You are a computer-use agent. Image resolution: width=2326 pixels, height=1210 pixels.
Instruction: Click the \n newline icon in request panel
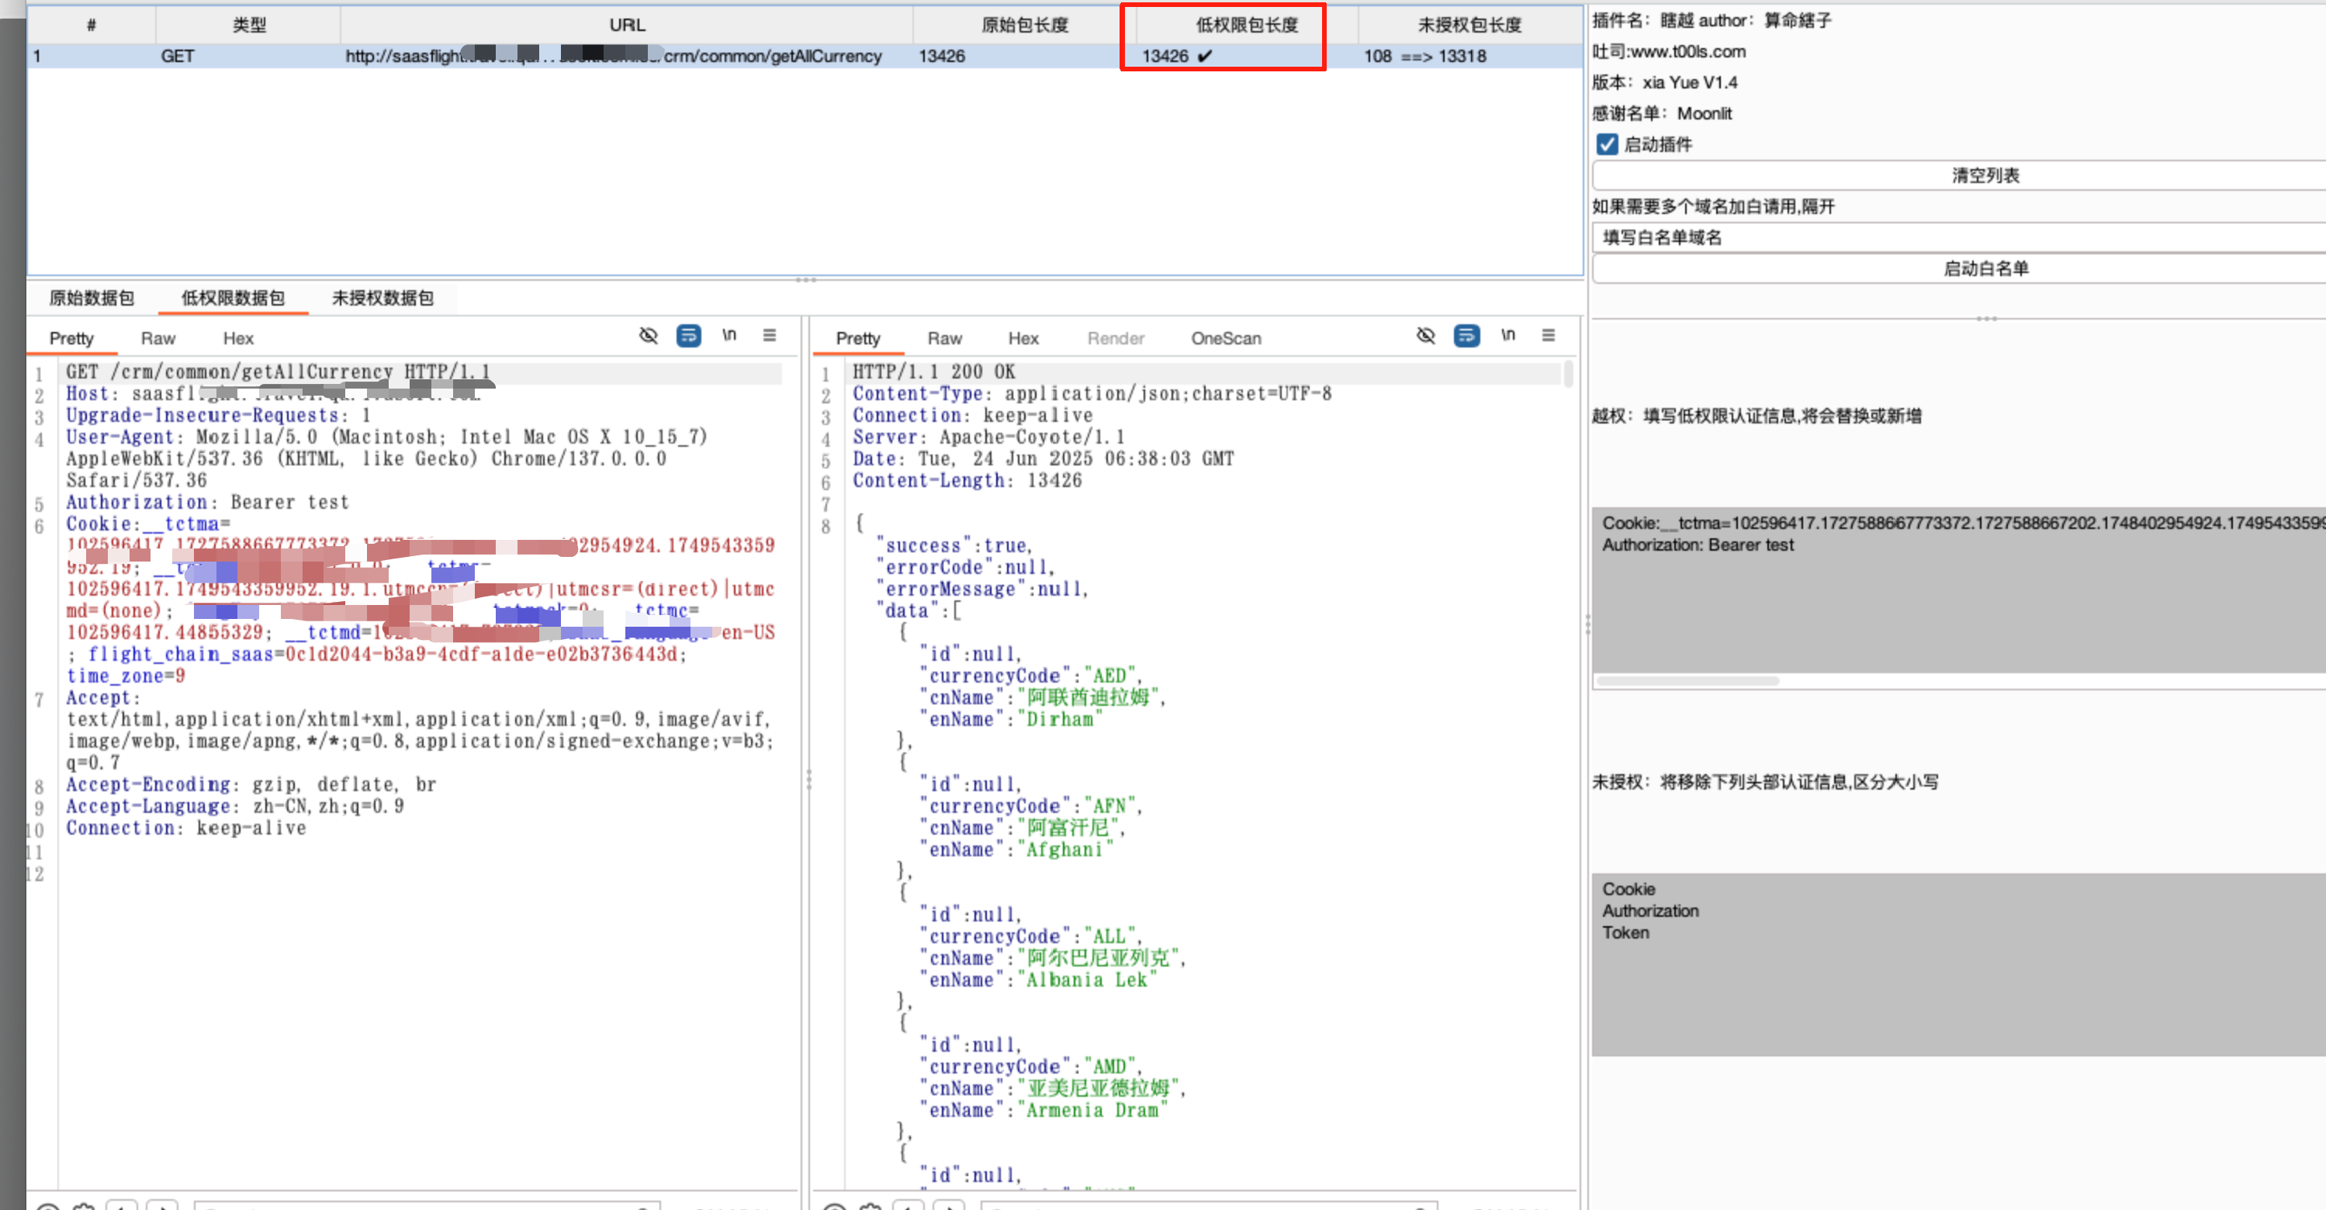(x=729, y=336)
